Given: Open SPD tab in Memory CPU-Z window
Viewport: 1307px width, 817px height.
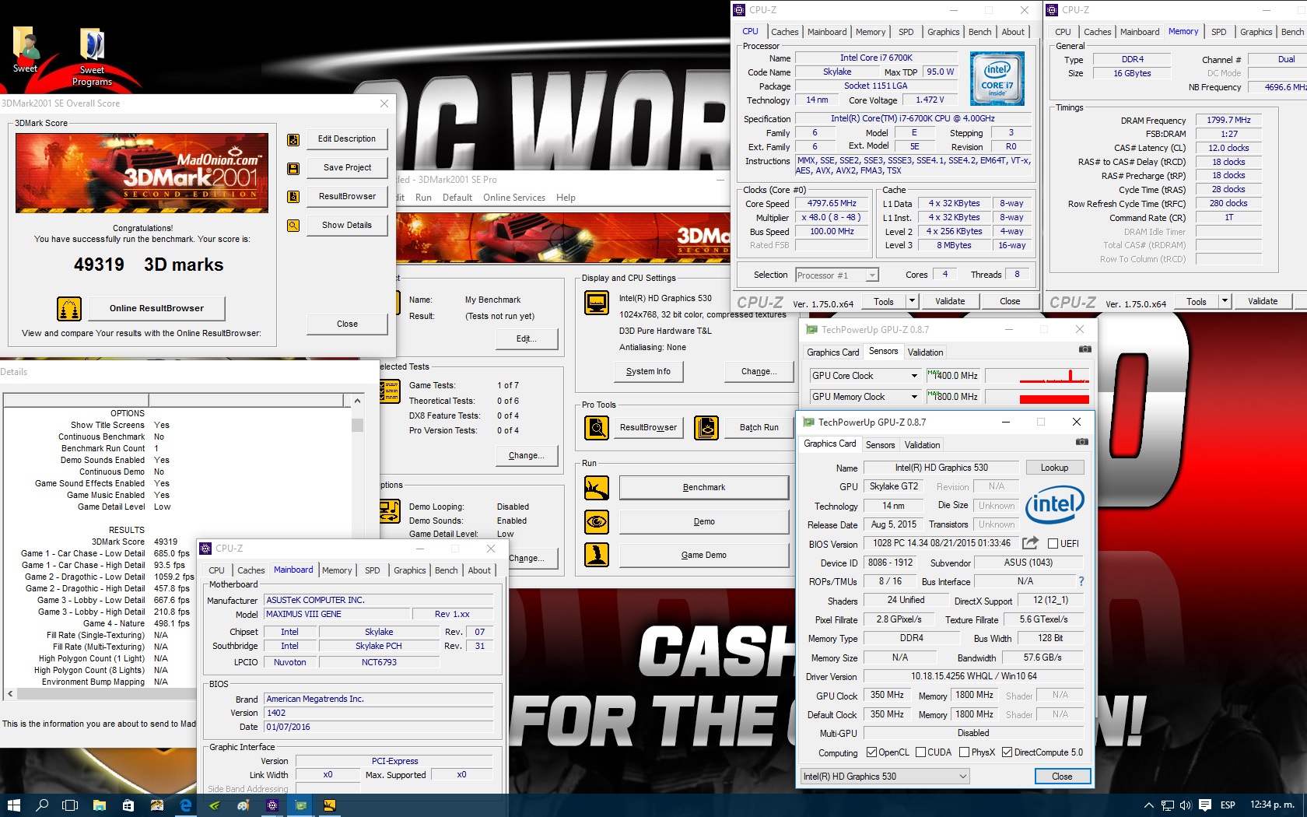Looking at the screenshot, I should tap(1219, 32).
